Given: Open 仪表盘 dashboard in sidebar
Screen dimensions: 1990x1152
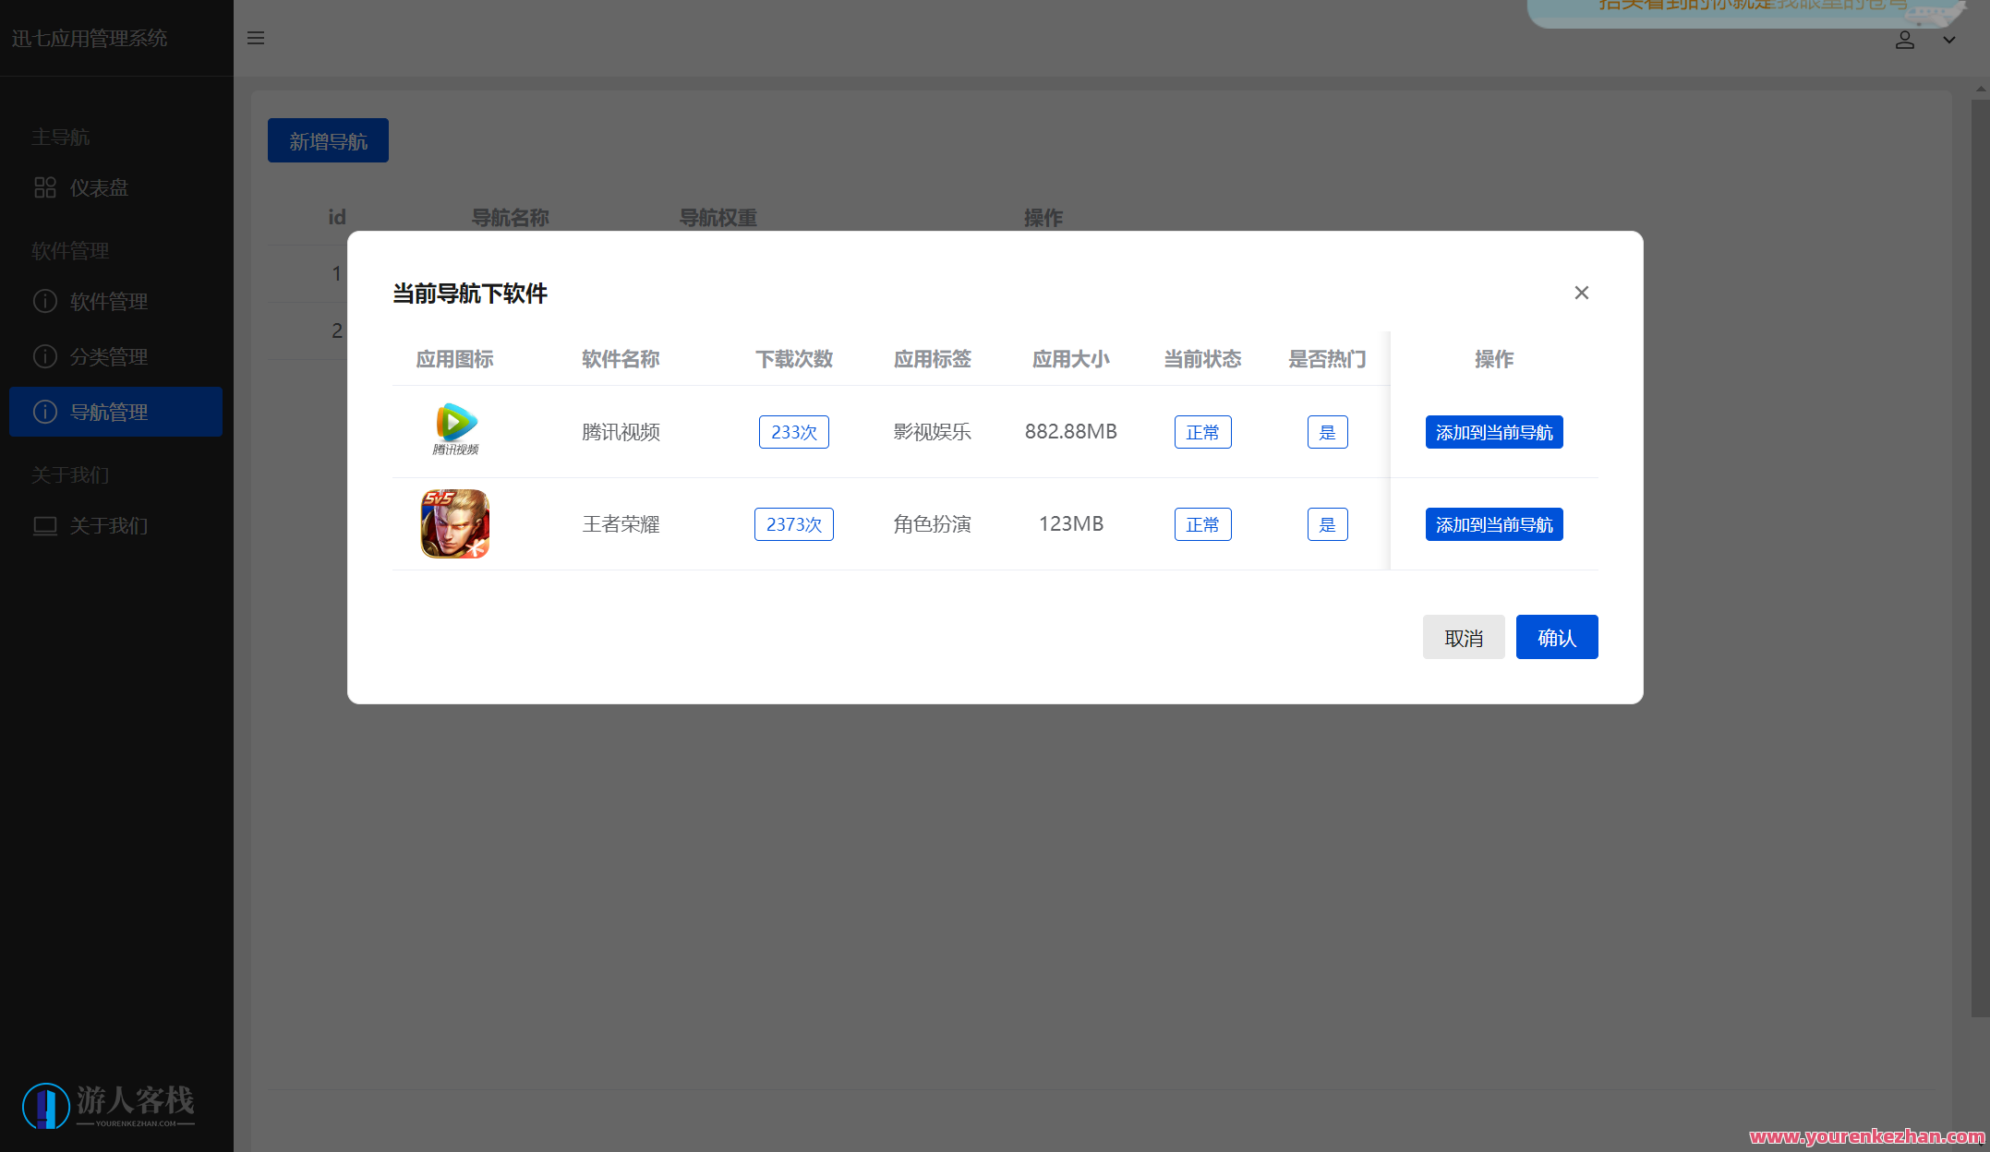Looking at the screenshot, I should click(x=99, y=188).
